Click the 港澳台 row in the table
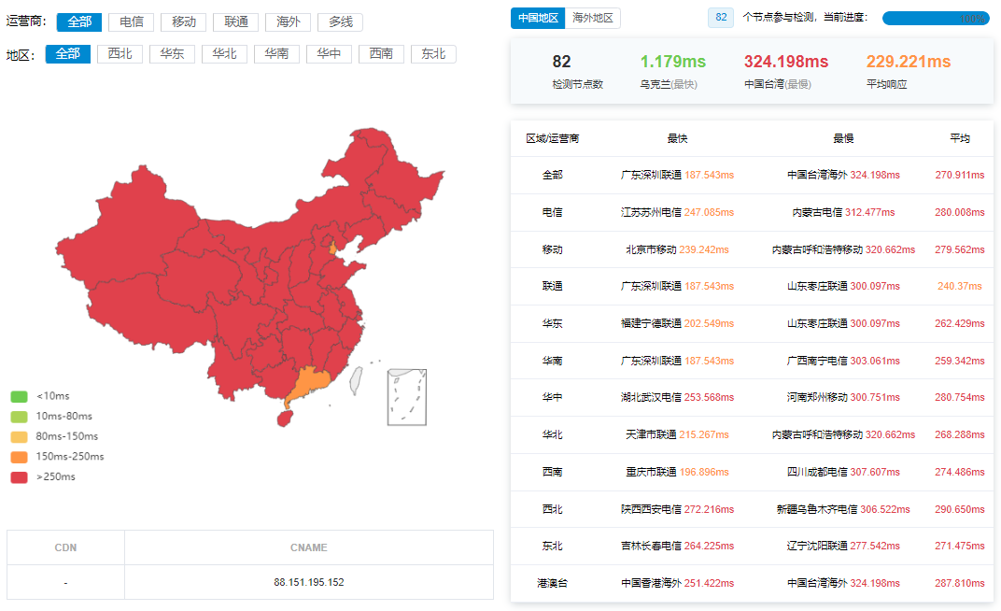 pyautogui.click(x=553, y=583)
